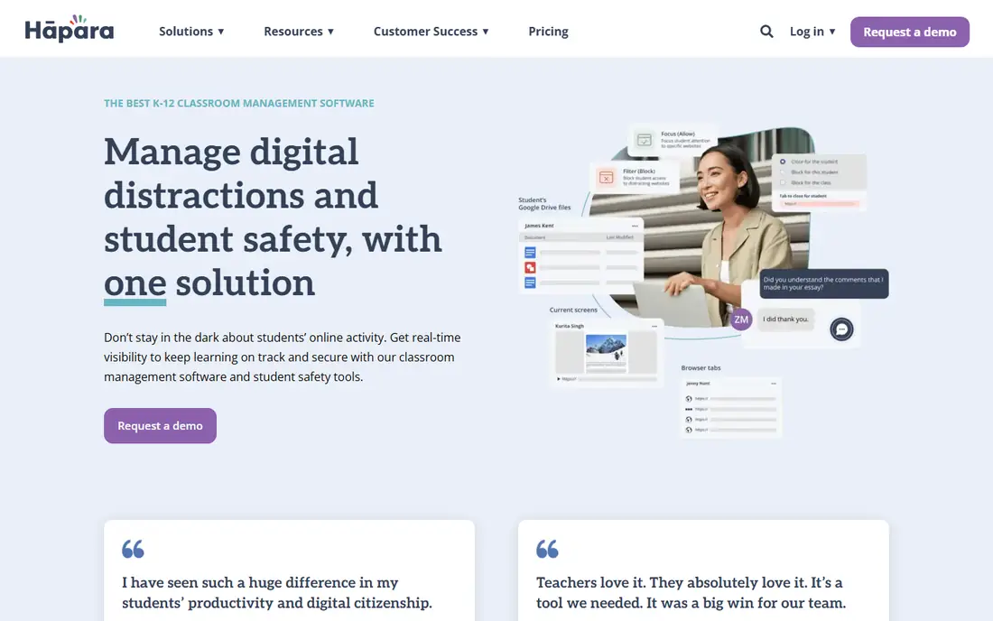Click the Filter (Block) icon in illustration
Image resolution: width=993 pixels, height=621 pixels.
pyautogui.click(x=606, y=177)
